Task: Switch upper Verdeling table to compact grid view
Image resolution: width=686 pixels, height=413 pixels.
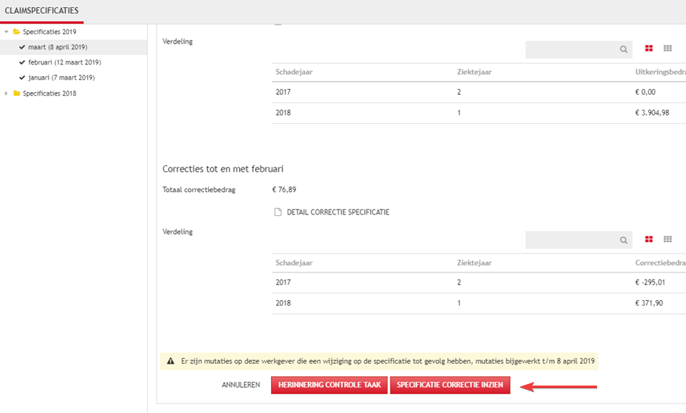Action: click(x=668, y=49)
